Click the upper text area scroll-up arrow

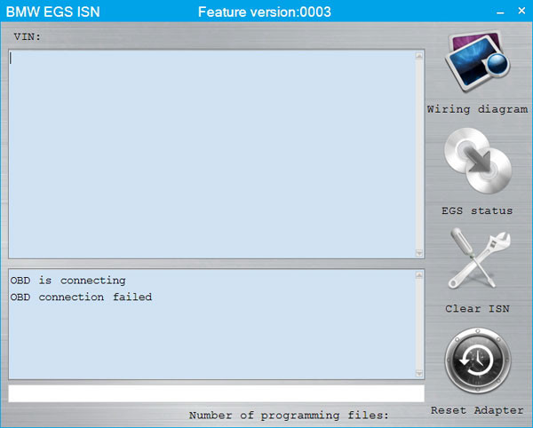(x=419, y=56)
